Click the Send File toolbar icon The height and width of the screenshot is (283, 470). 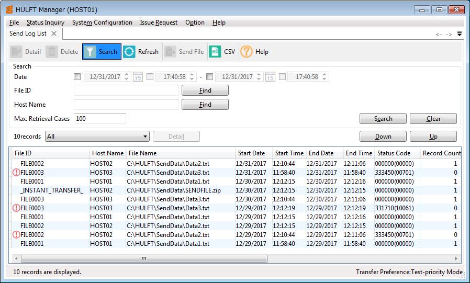[x=170, y=51]
